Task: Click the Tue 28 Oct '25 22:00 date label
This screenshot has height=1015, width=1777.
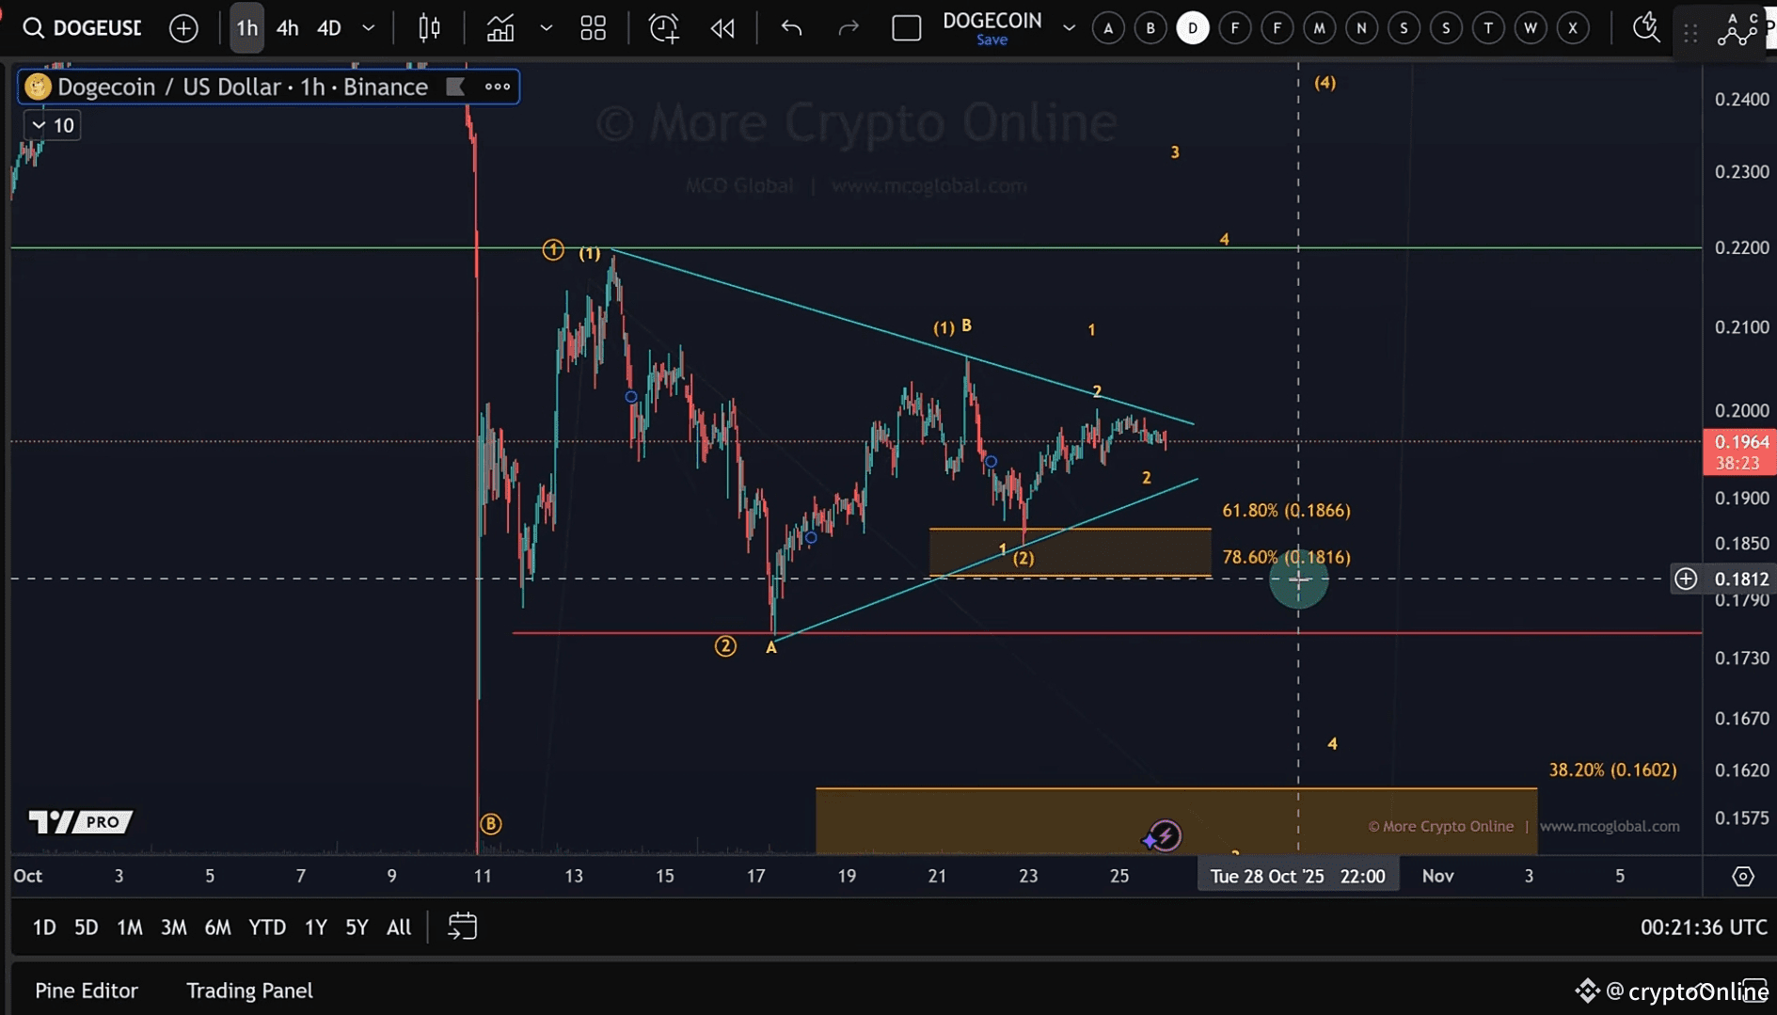Action: pos(1298,876)
